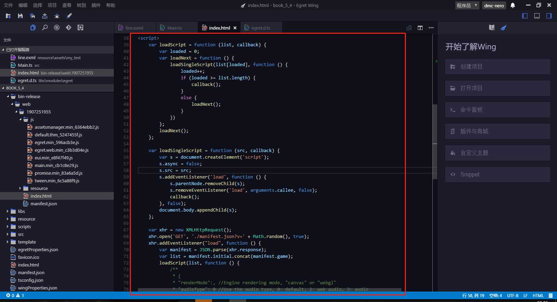
Task: Click the book guide icon in right panel
Action: (492, 27)
